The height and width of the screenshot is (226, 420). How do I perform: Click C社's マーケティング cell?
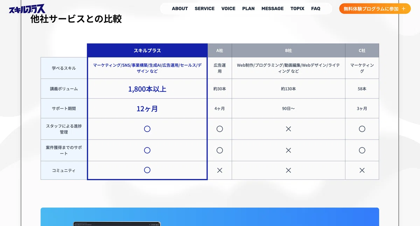[x=362, y=68]
